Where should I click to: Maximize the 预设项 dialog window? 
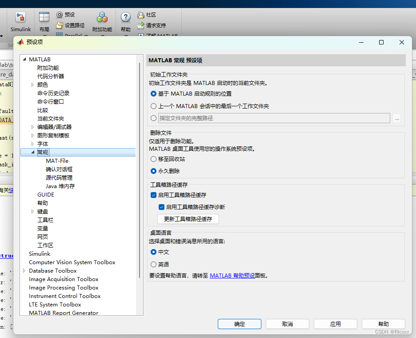click(381, 42)
